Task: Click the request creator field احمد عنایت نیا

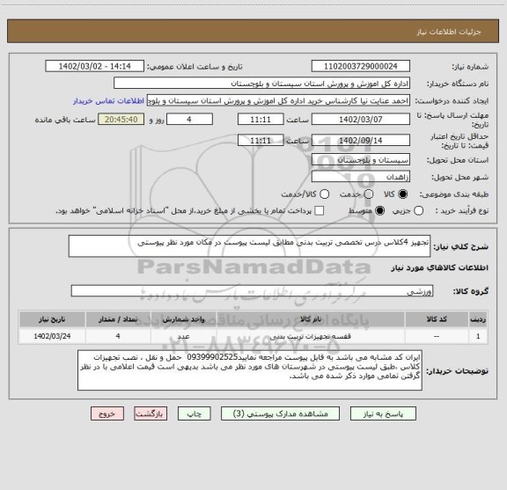Action: click(x=278, y=100)
